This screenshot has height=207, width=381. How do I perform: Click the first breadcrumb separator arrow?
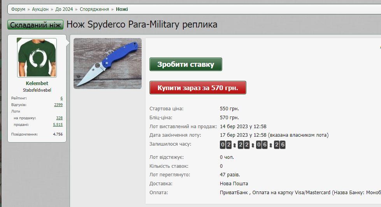click(28, 9)
